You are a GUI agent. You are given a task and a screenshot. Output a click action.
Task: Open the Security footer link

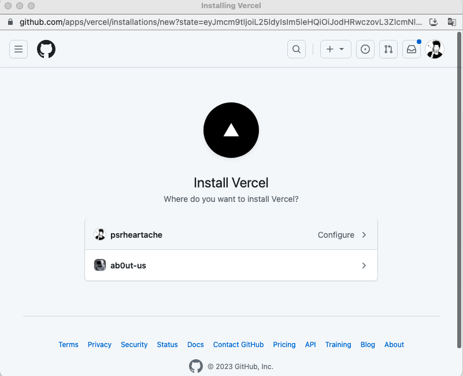[x=134, y=345]
